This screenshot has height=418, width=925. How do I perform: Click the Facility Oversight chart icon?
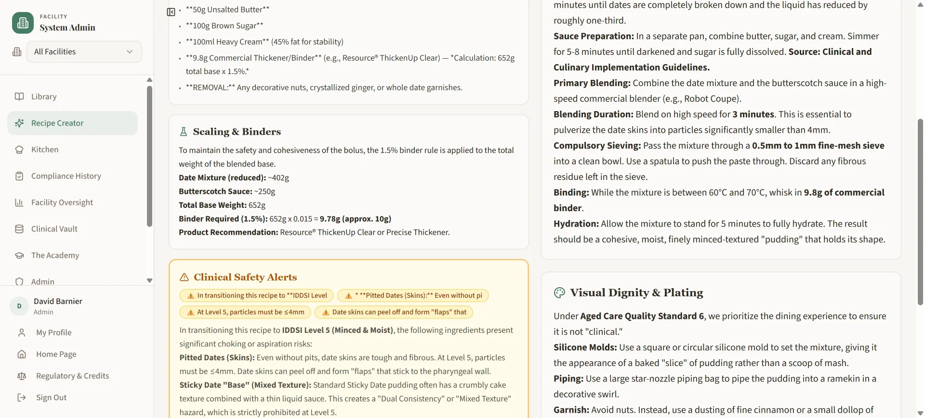click(19, 203)
